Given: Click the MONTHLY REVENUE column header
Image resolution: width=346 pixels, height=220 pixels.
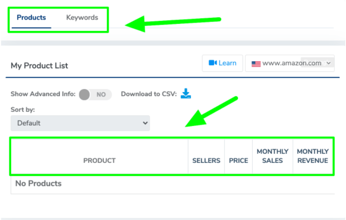Looking at the screenshot, I should (313, 156).
